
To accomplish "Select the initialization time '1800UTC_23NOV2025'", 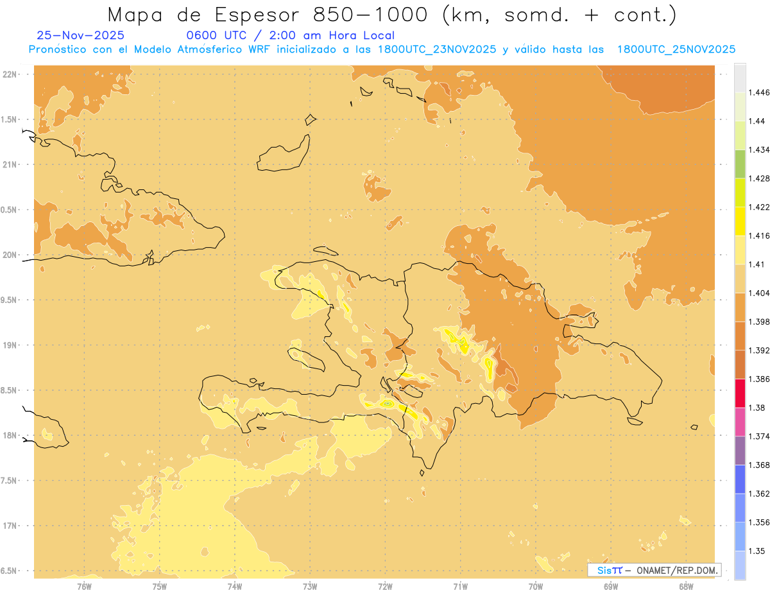I will click(x=437, y=49).
